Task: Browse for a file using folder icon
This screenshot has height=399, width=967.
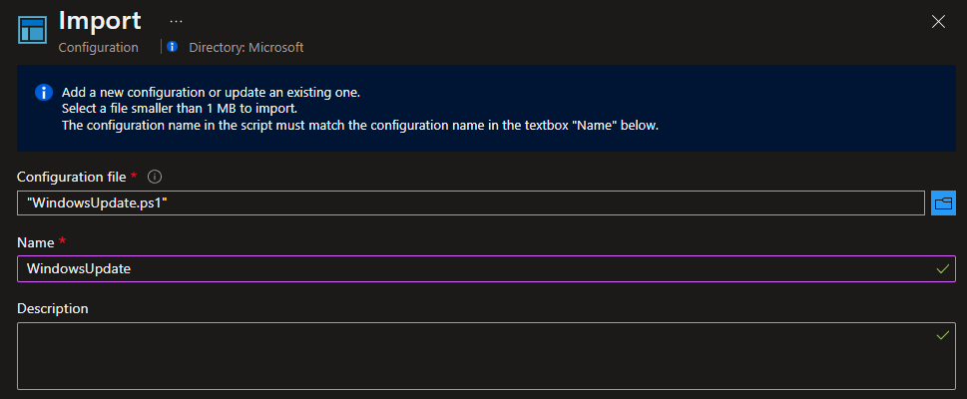Action: (x=943, y=203)
